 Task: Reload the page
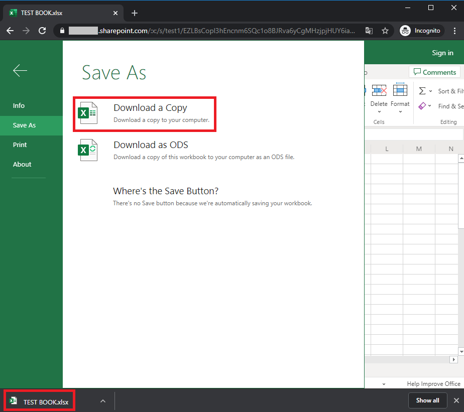[42, 31]
